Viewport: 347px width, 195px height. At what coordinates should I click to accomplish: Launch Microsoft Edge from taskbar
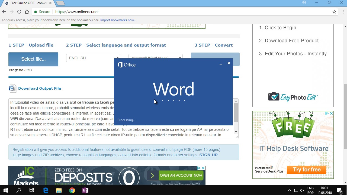(x=46, y=190)
